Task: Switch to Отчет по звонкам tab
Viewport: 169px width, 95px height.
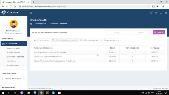Action: click(x=42, y=40)
